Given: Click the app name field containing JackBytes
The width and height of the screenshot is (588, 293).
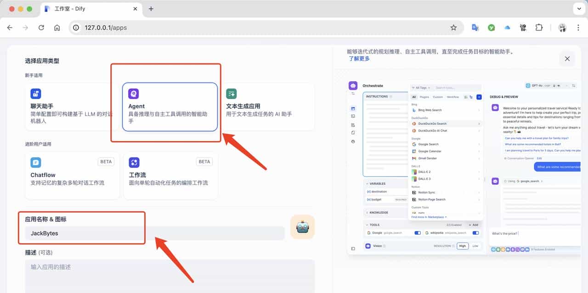Looking at the screenshot, I should 154,233.
